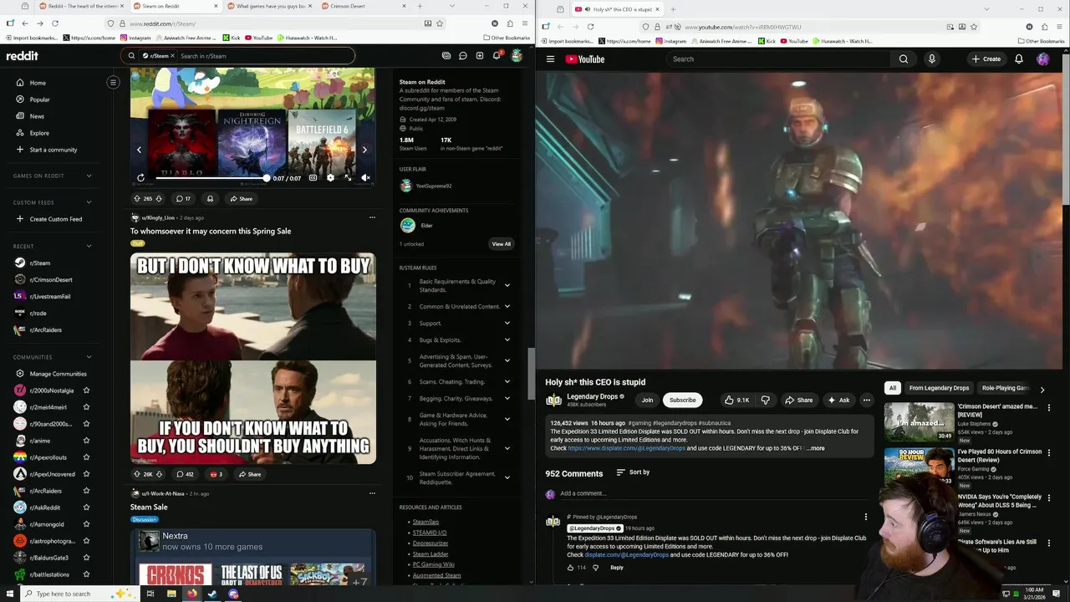1070x602 pixels.
Task: Select 'From Legendary Drops' filter chip
Action: click(x=939, y=388)
